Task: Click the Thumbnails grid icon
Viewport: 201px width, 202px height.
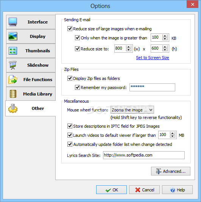Action: (12, 51)
